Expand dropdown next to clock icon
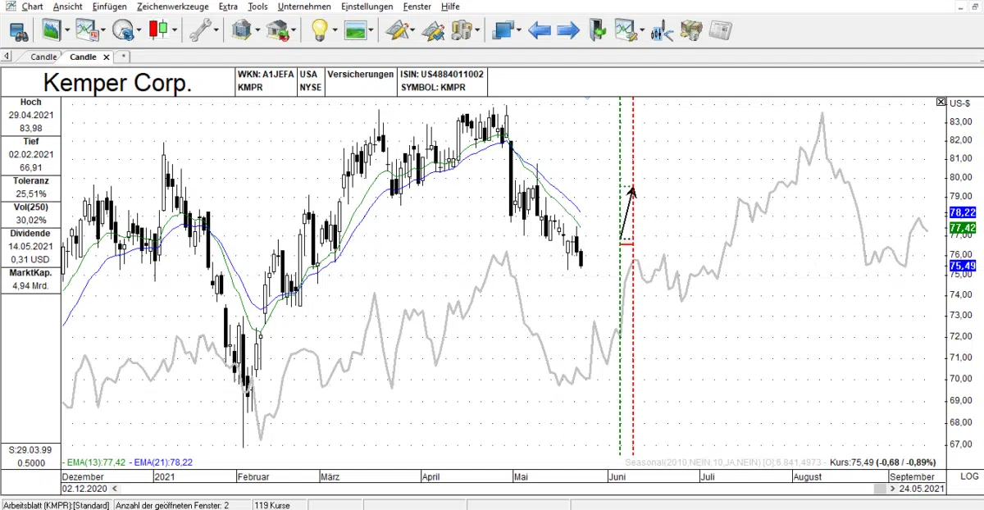 139,31
